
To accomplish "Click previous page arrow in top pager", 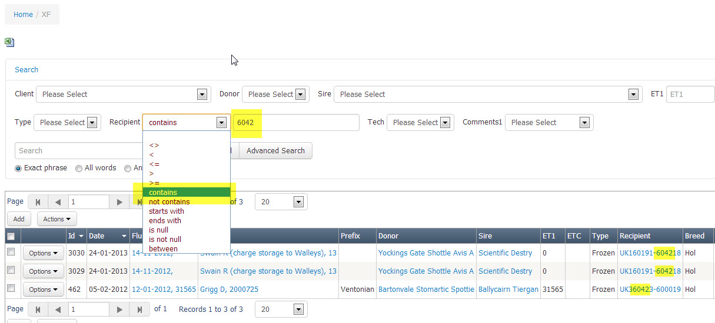I will (58, 202).
